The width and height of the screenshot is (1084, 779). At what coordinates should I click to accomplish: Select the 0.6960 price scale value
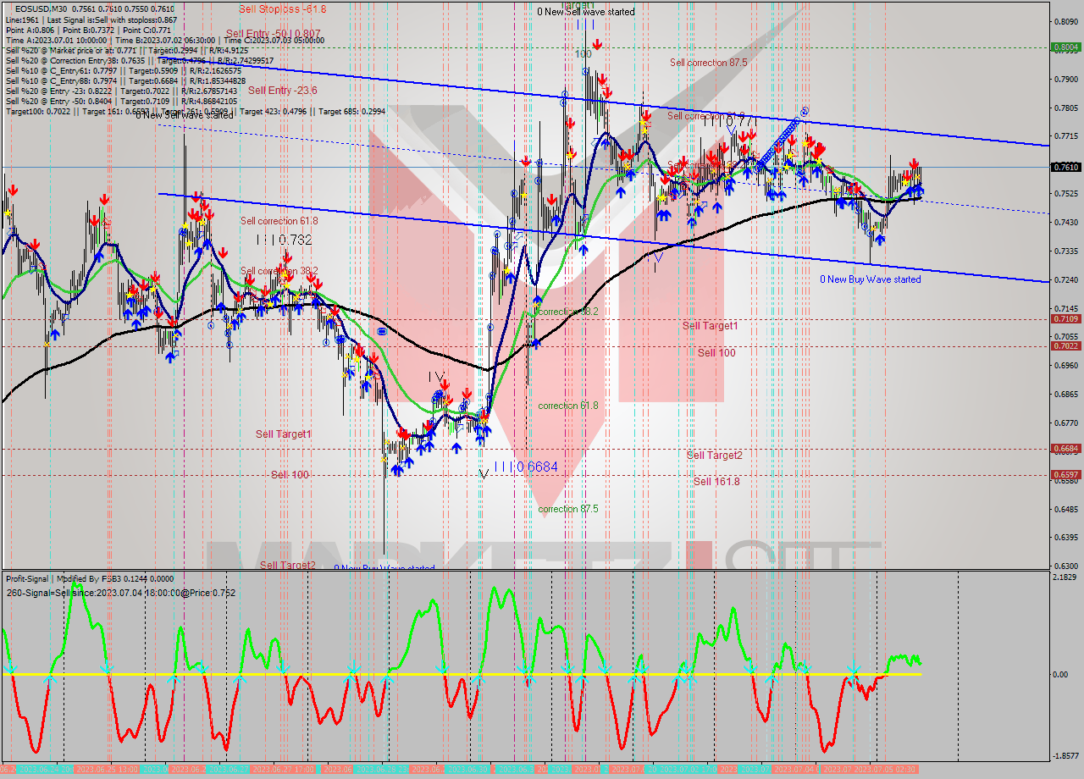click(x=1065, y=366)
